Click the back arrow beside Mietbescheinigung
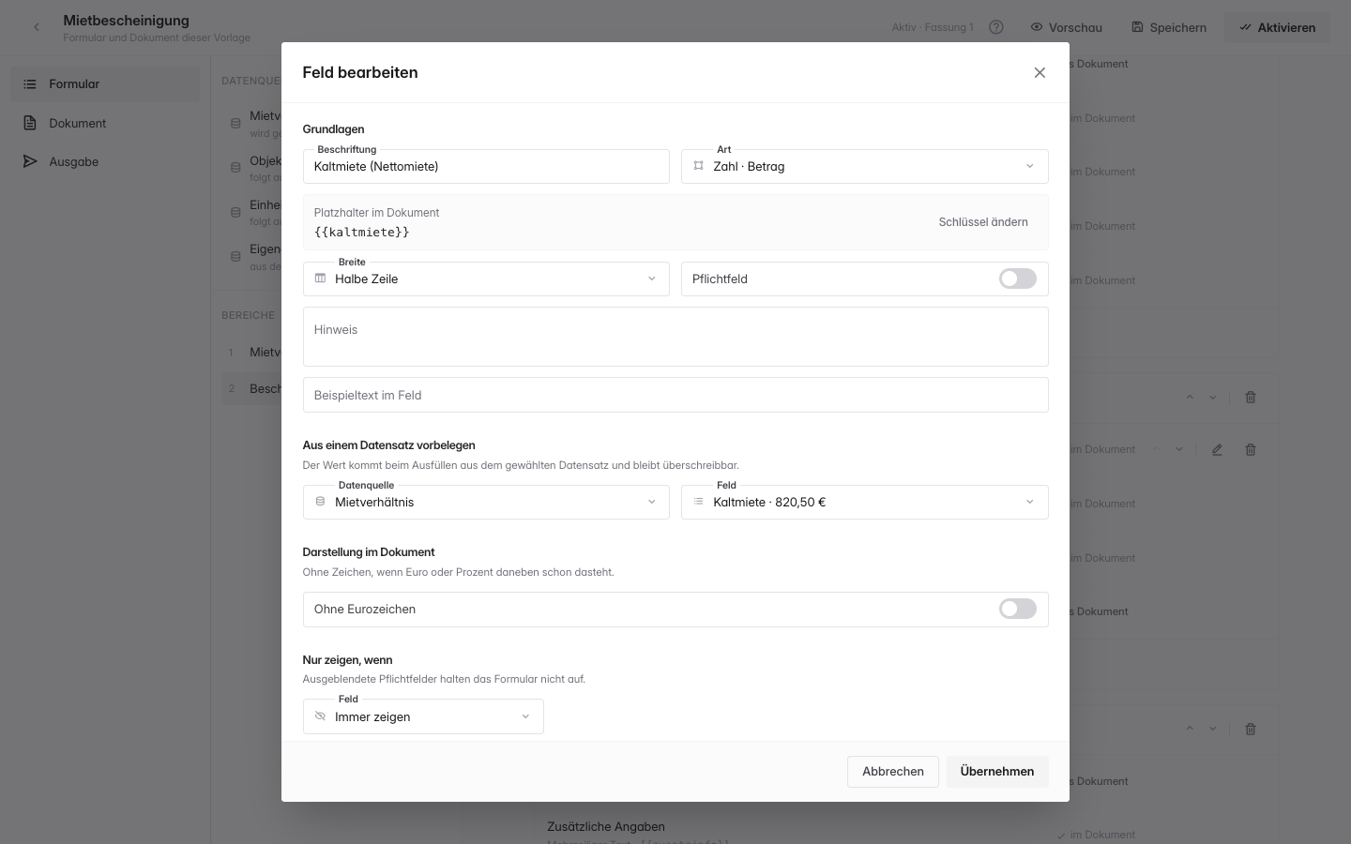This screenshot has width=1351, height=844. coord(37,27)
